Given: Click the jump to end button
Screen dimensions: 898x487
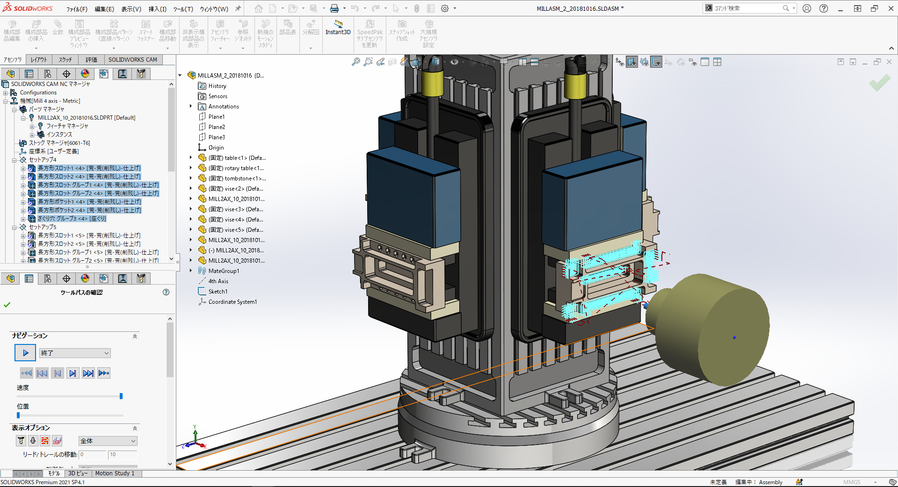Looking at the screenshot, I should coord(103,373).
